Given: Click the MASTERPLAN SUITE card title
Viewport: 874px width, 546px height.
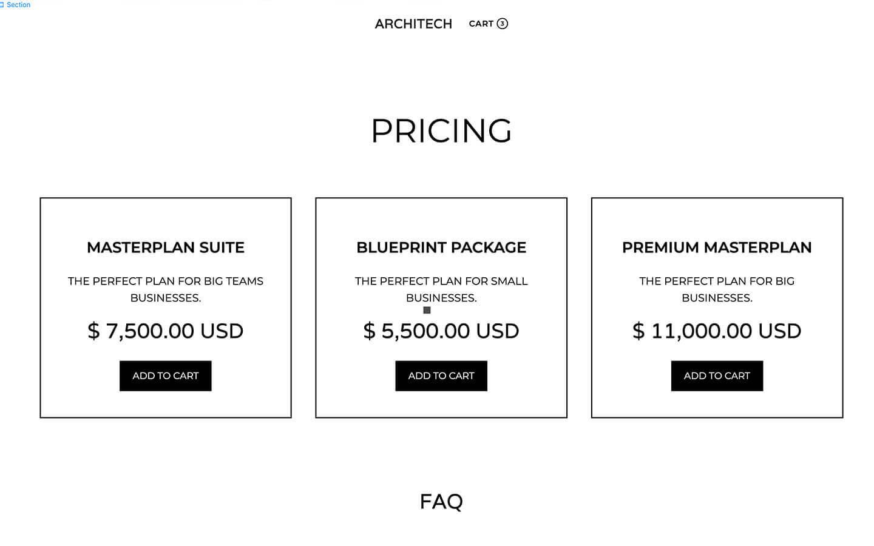Looking at the screenshot, I should pos(165,247).
